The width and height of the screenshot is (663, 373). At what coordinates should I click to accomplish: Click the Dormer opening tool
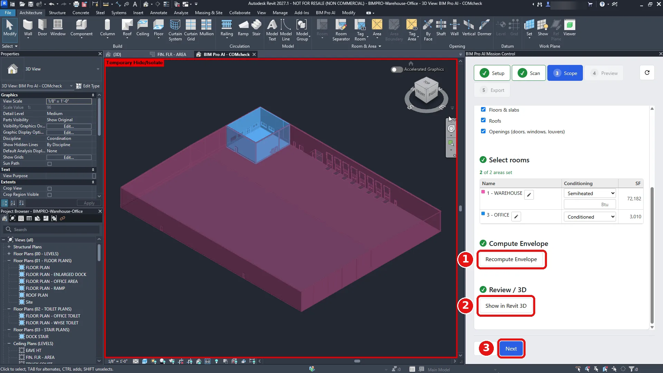pyautogui.click(x=484, y=28)
